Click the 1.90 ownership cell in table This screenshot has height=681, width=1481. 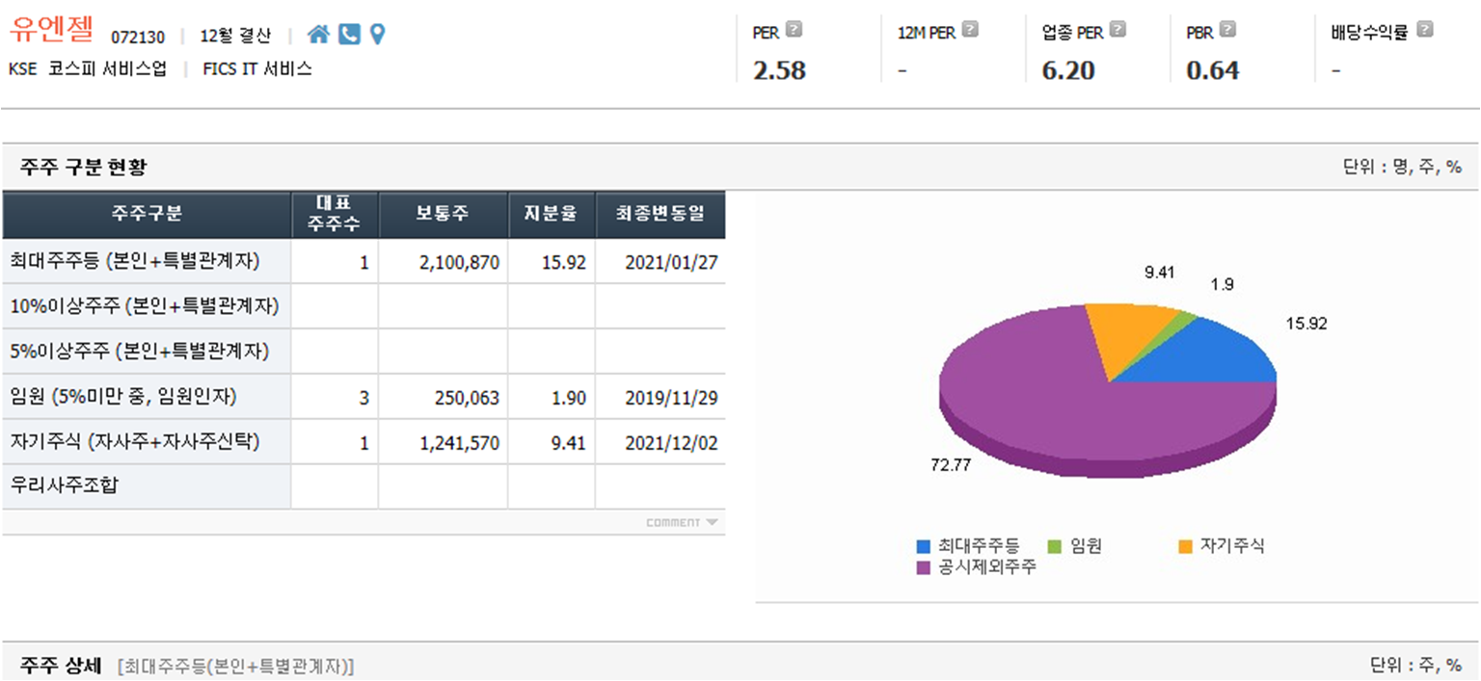[x=552, y=397]
